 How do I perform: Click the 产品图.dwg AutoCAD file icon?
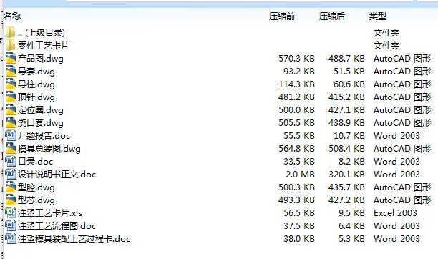[x=11, y=58]
